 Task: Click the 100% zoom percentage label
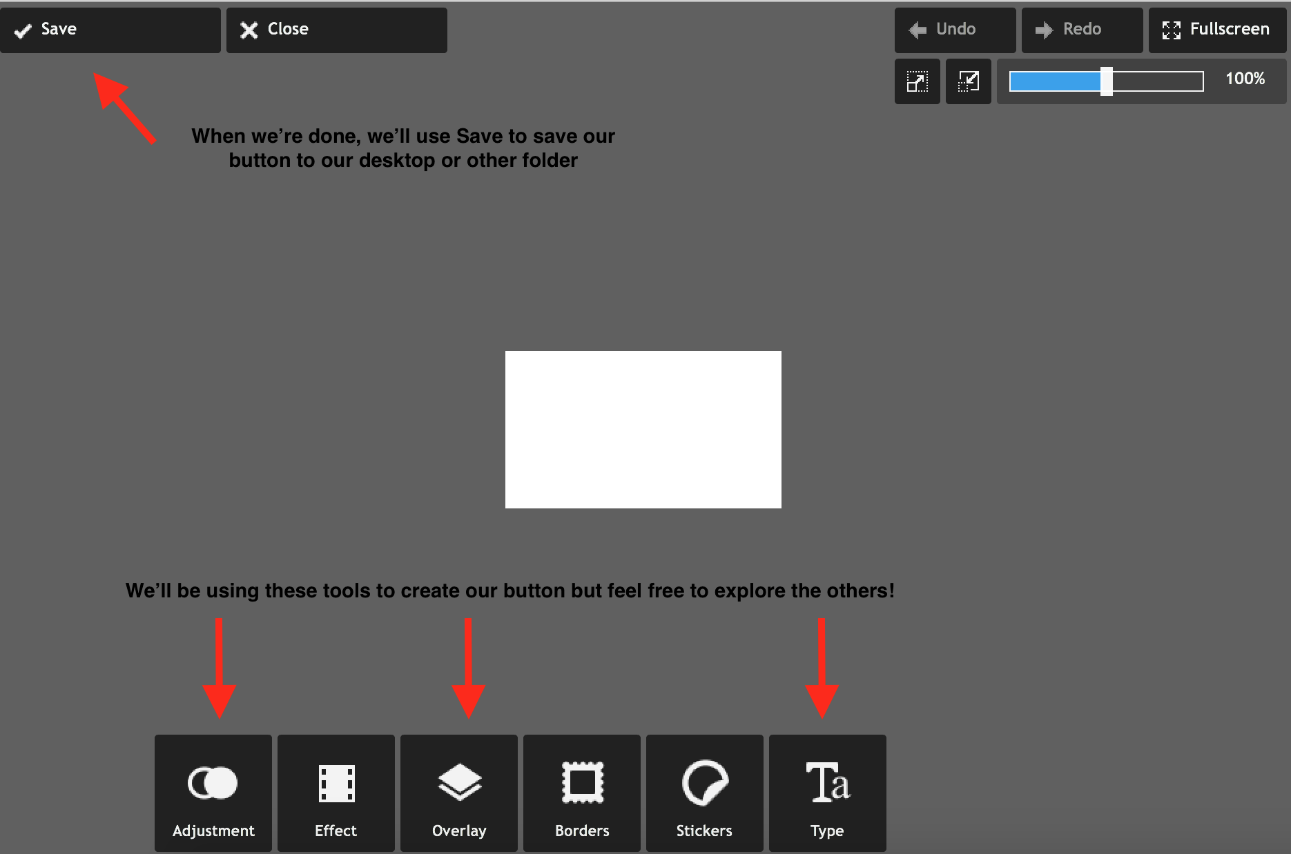click(1244, 79)
